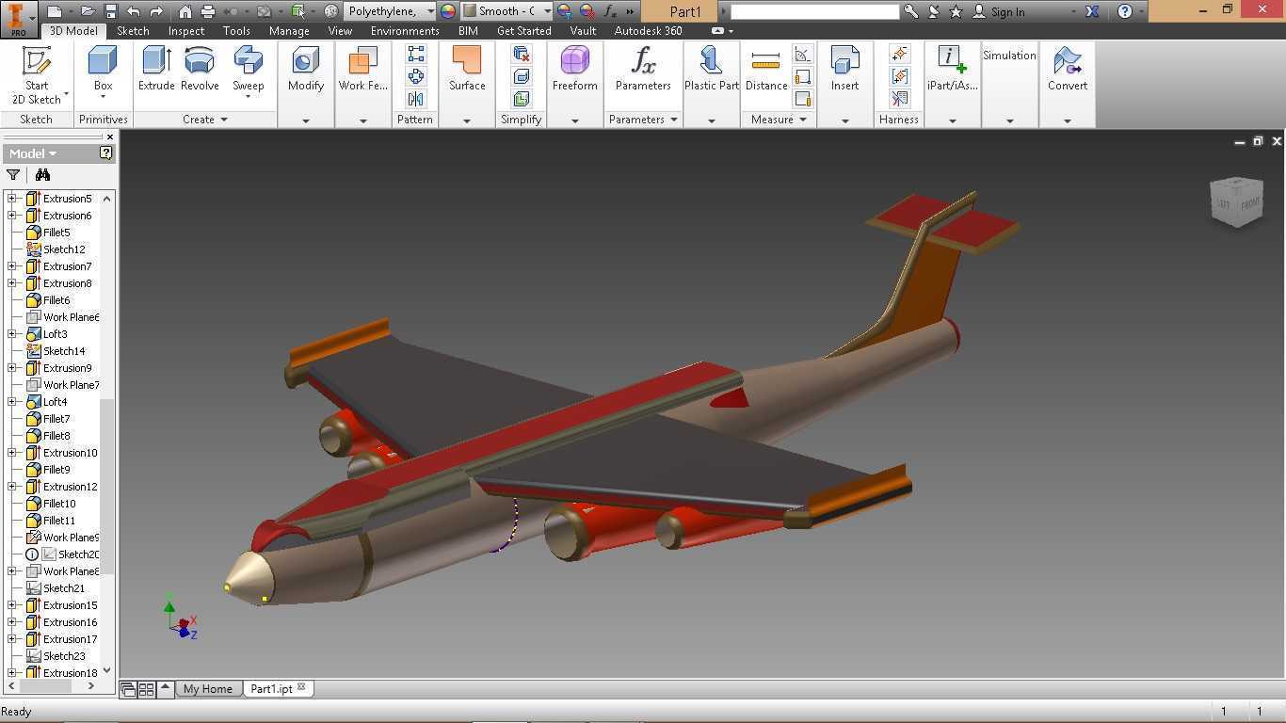Click the ViewCube to reorient model
Screen dimensions: 1286x723
tap(1235, 201)
